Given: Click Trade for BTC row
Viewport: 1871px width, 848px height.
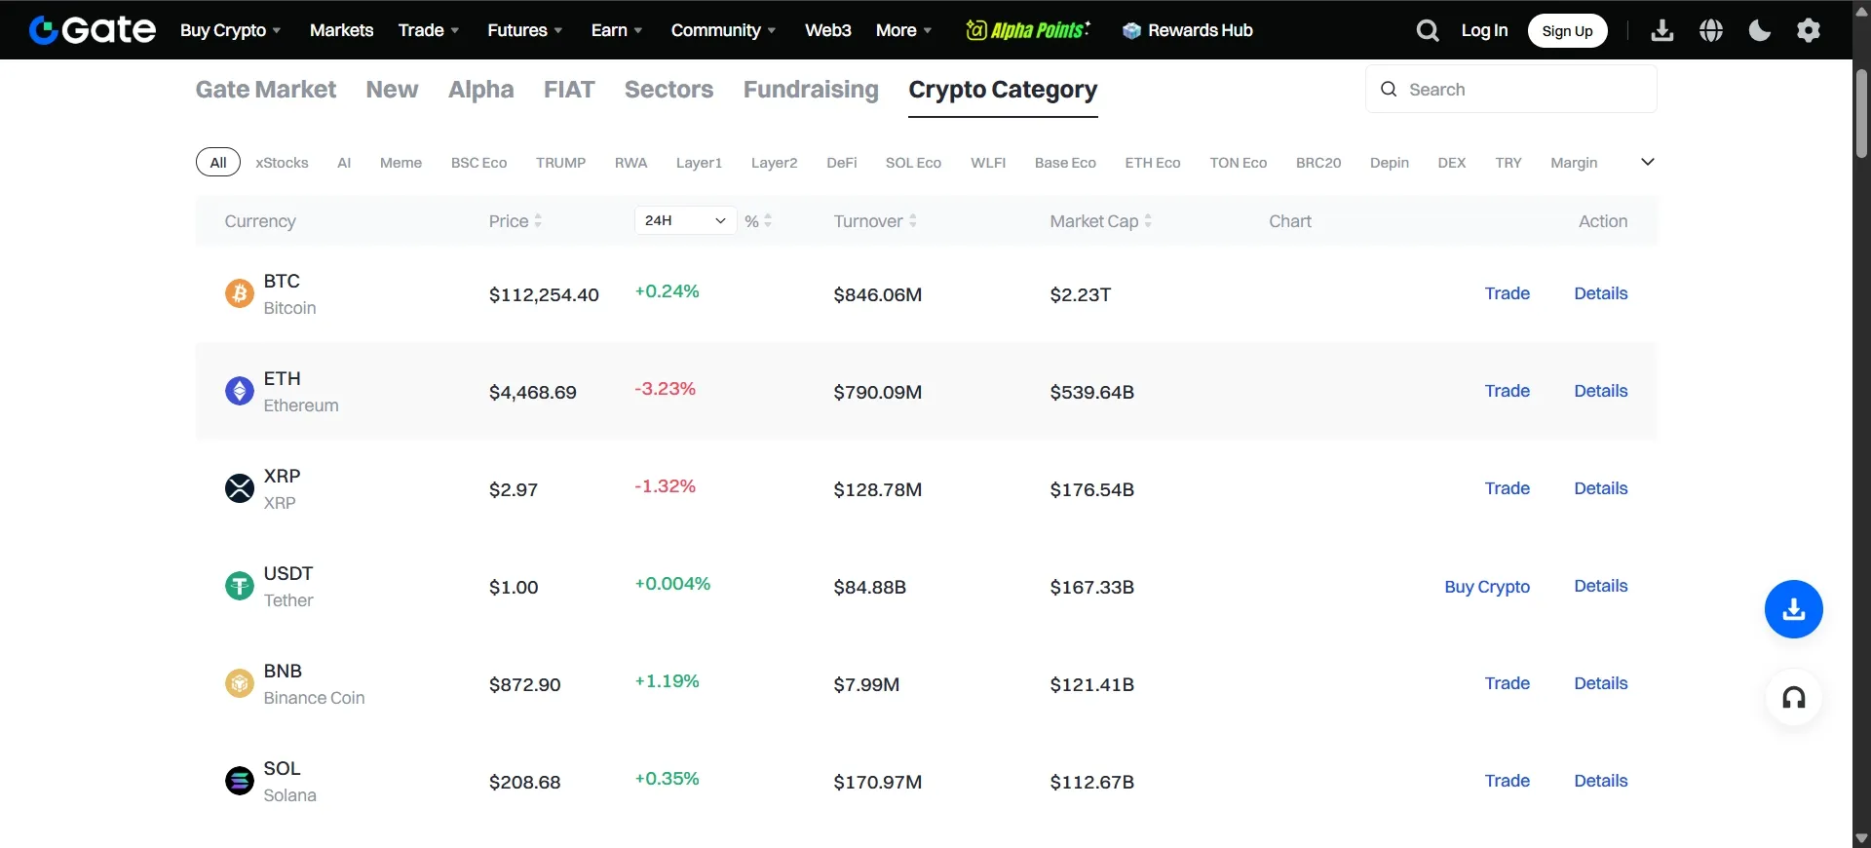Looking at the screenshot, I should click(1507, 293).
